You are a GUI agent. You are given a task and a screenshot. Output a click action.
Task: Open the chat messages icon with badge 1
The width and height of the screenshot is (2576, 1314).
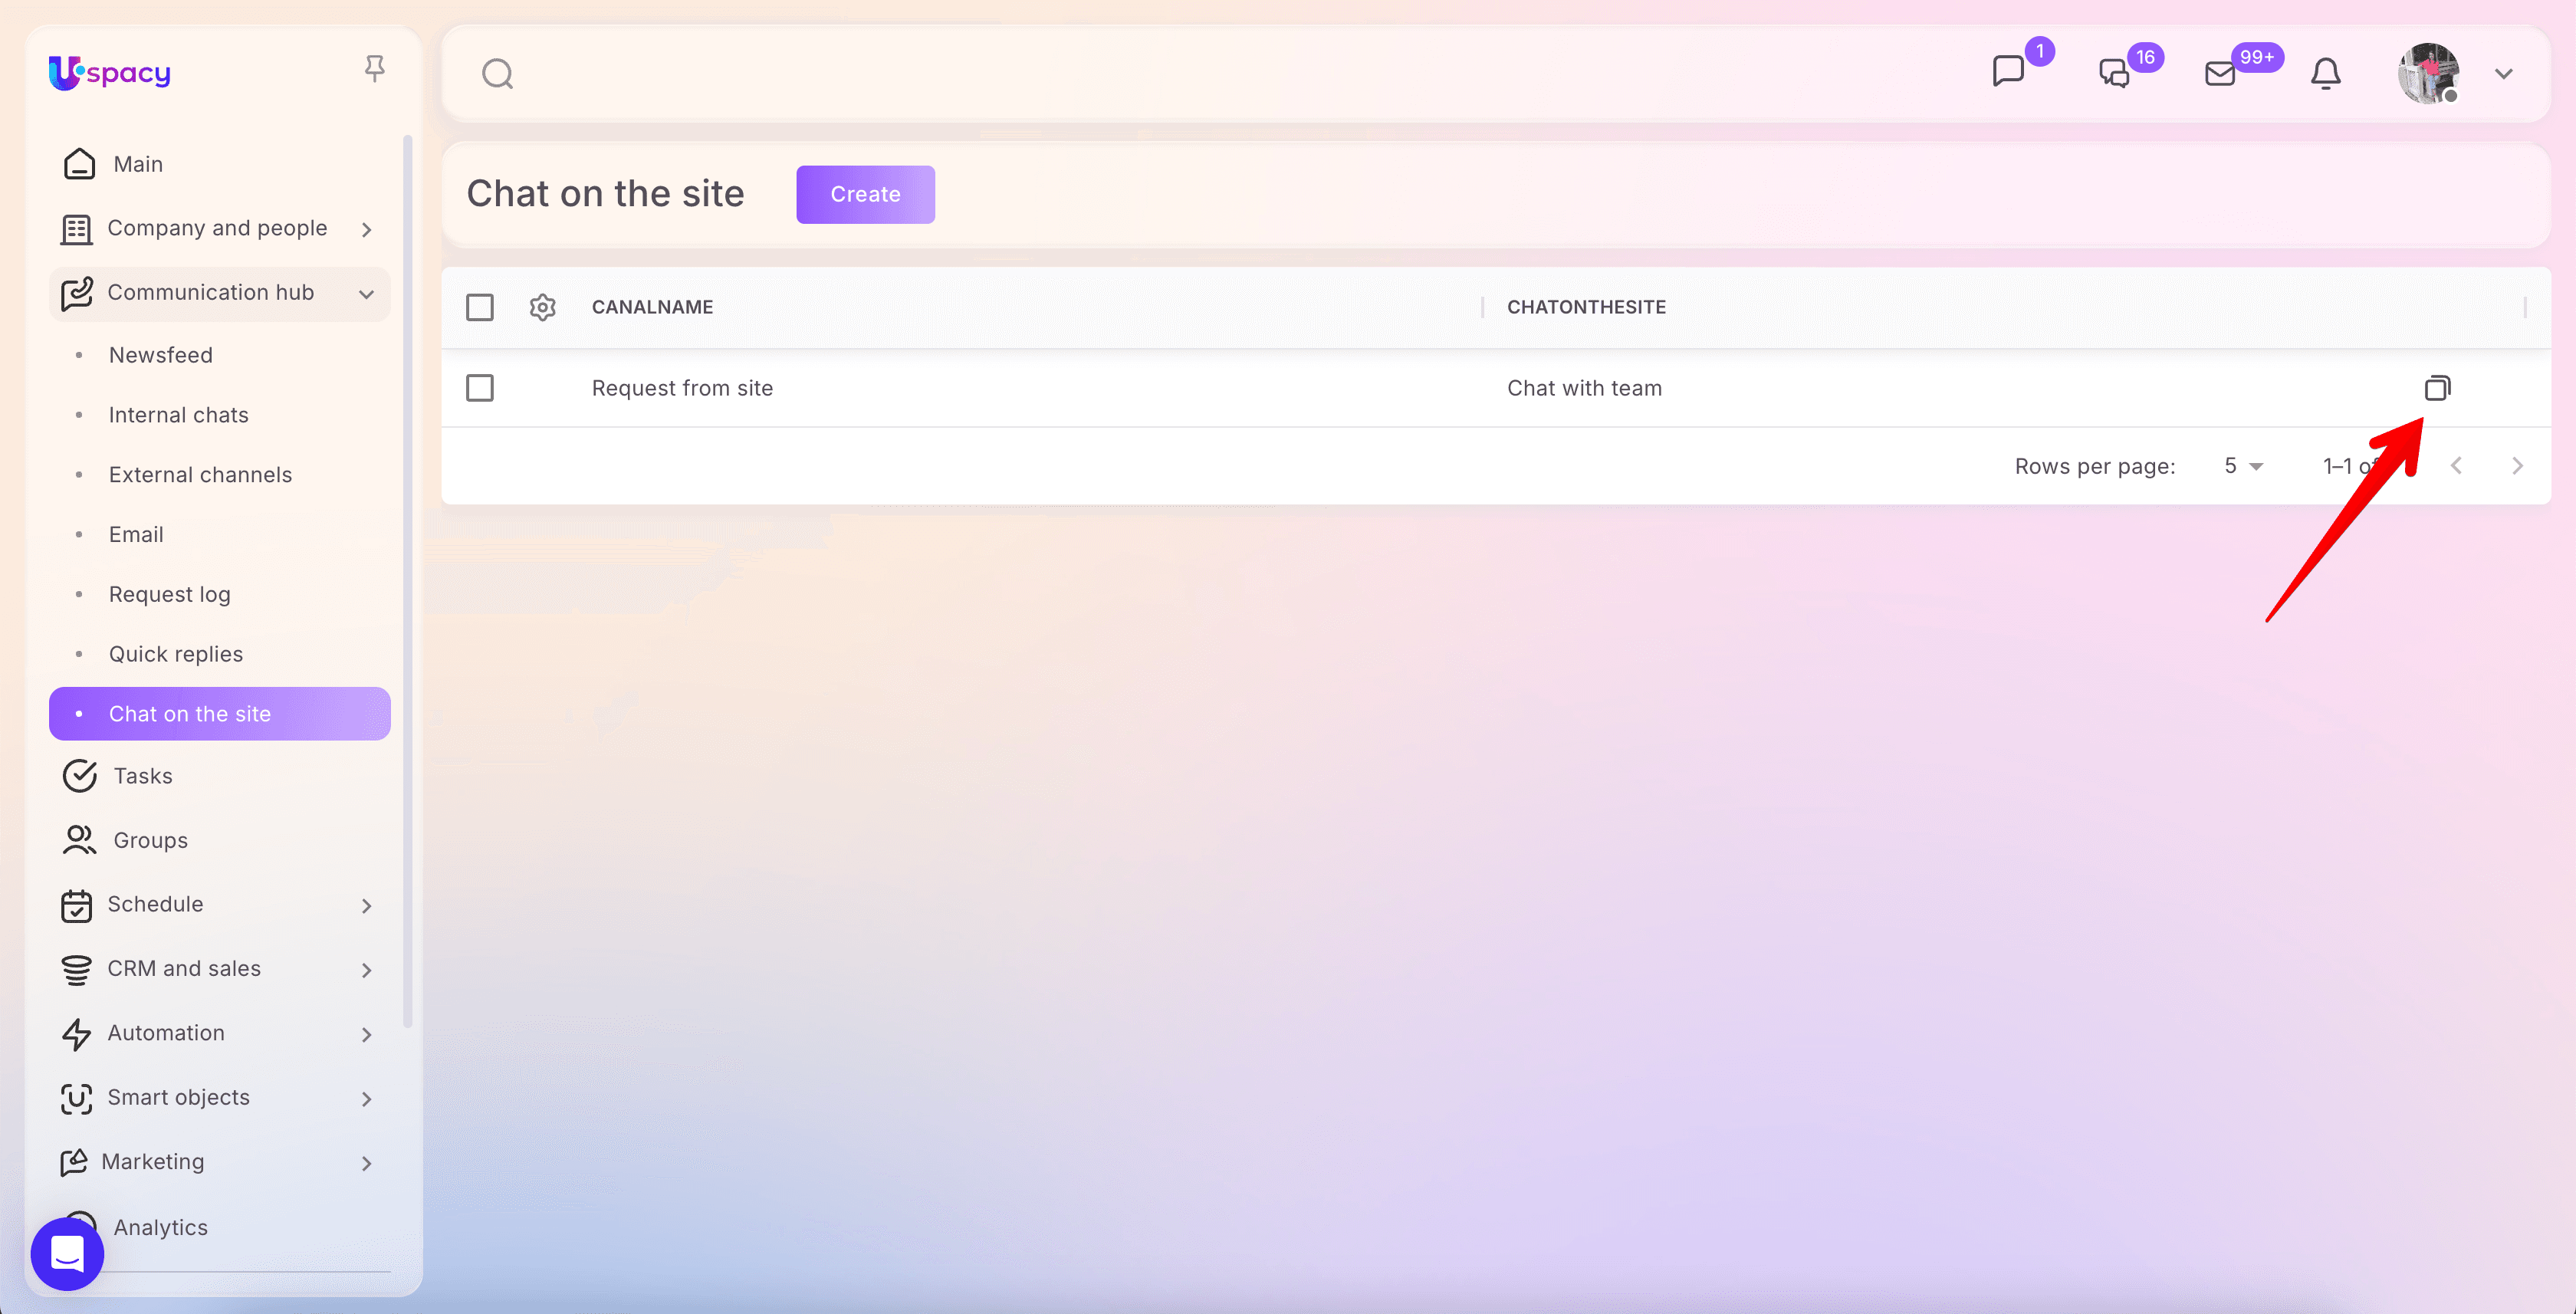[2008, 72]
